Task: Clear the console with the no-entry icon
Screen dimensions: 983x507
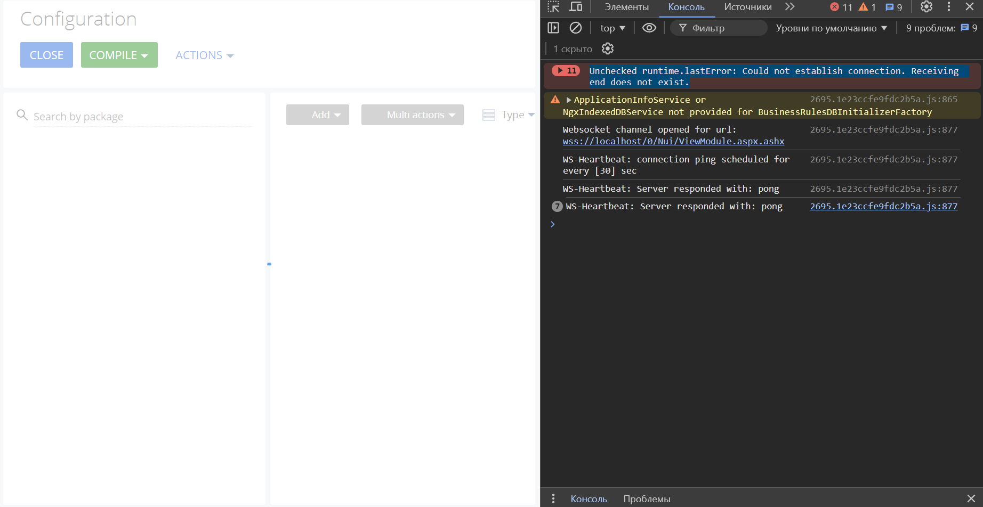Action: pyautogui.click(x=576, y=28)
